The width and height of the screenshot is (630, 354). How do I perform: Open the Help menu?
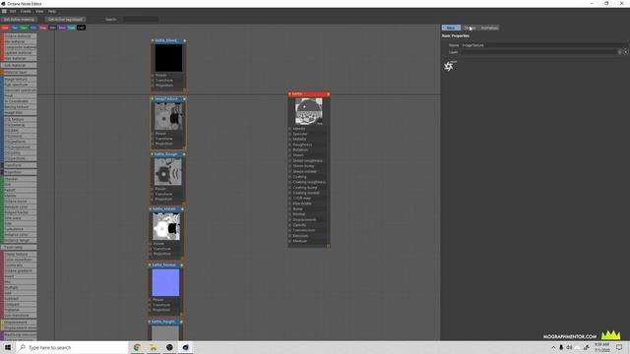pyautogui.click(x=52, y=11)
